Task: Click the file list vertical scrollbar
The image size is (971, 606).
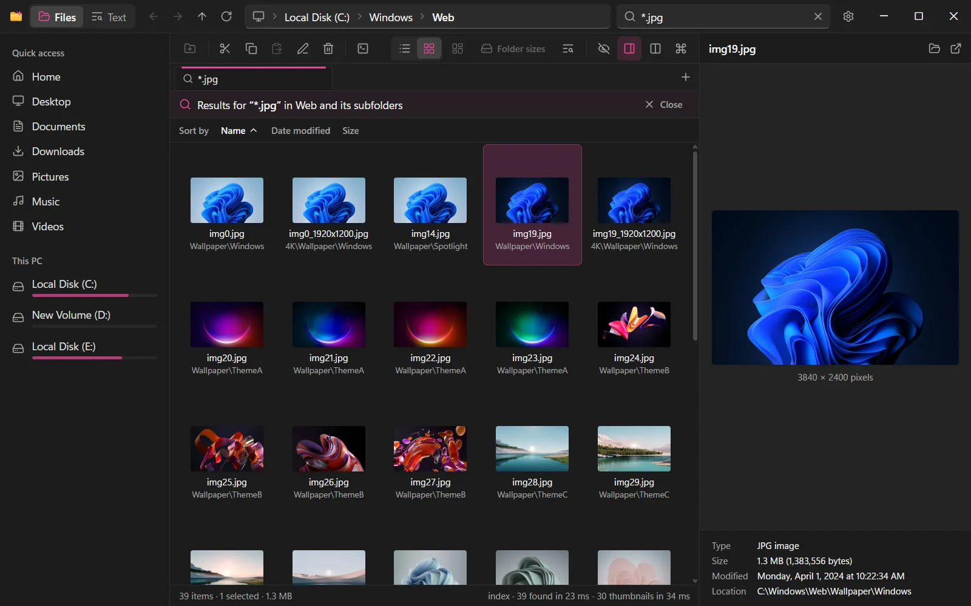Action: coord(695,245)
